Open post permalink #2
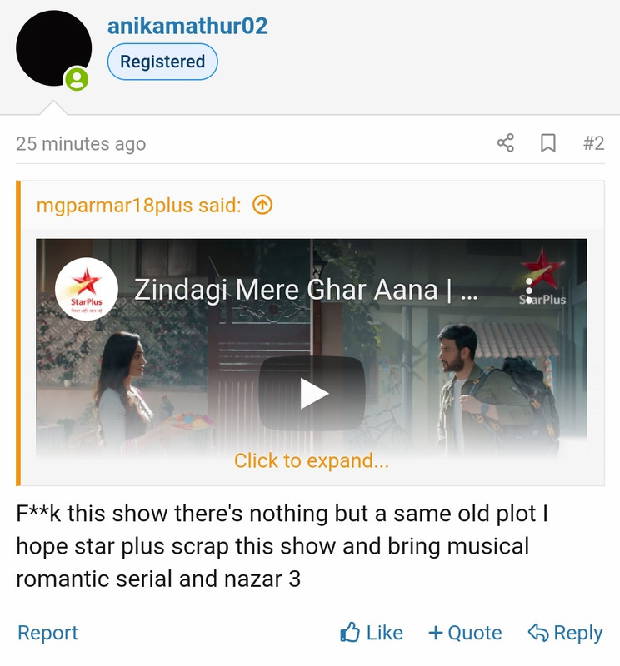620x666 pixels. [x=593, y=143]
